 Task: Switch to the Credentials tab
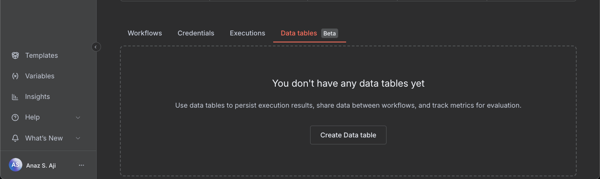(x=196, y=33)
